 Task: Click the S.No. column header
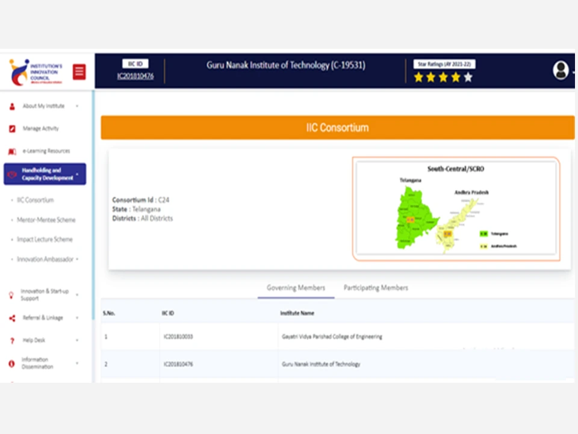pyautogui.click(x=109, y=313)
